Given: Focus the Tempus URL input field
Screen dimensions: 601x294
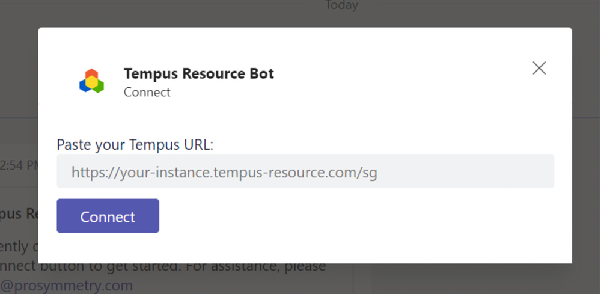Looking at the screenshot, I should click(305, 172).
